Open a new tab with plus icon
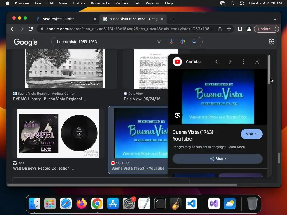The width and height of the screenshot is (287, 215). [173, 19]
